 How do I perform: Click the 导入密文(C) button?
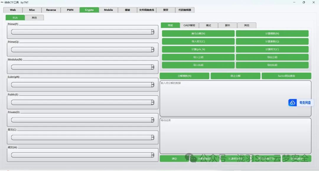[x=198, y=41]
